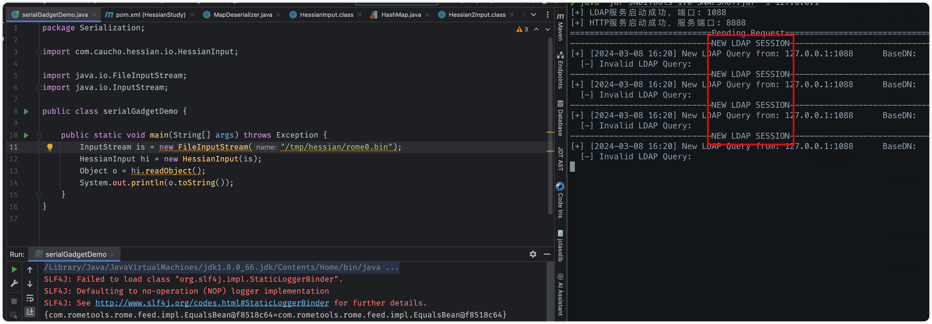This screenshot has height=324, width=932.
Task: Open the Database tool window
Action: pyautogui.click(x=560, y=118)
